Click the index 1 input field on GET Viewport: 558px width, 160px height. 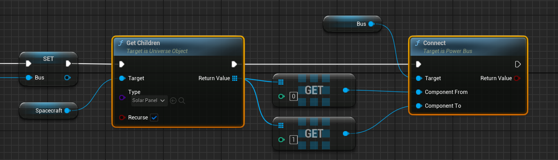293,140
